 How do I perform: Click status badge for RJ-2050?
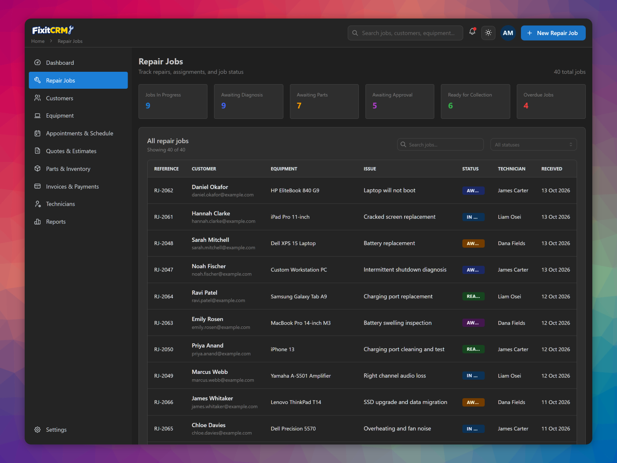pos(473,349)
